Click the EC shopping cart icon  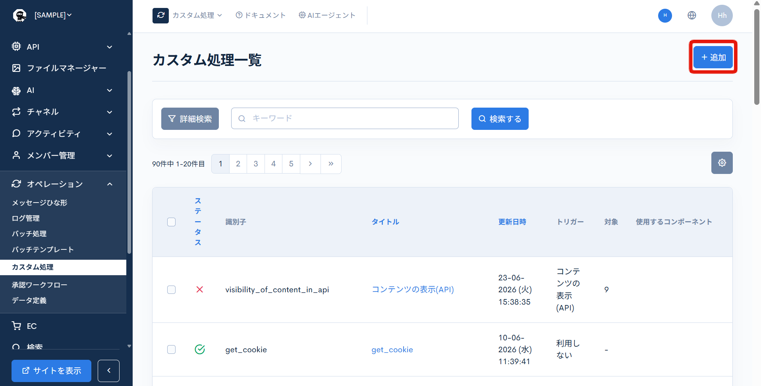(16, 326)
